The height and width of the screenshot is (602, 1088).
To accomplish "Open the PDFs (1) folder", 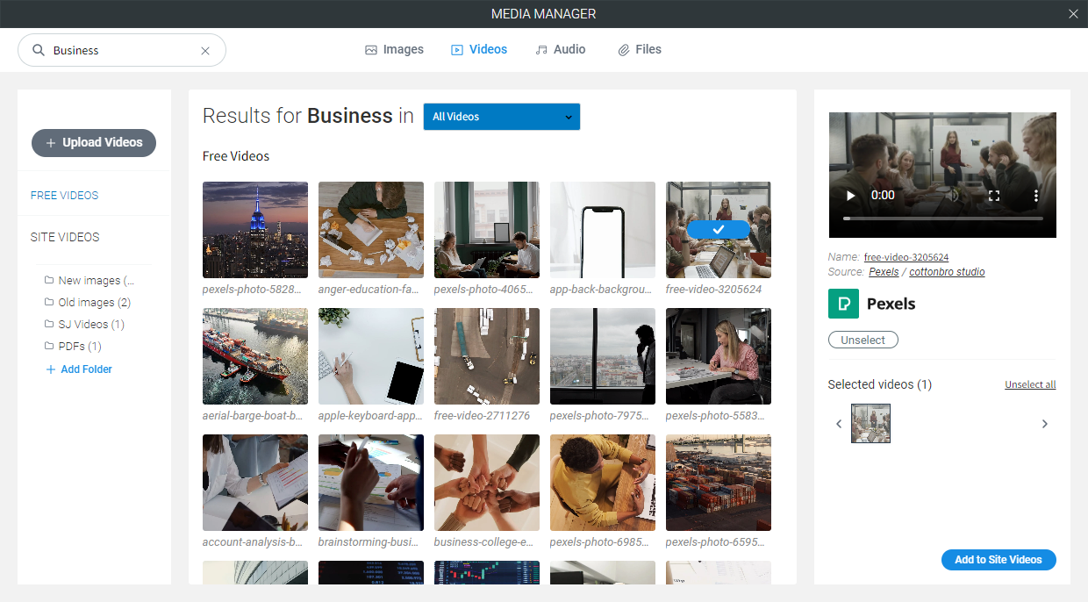I will (74, 346).
